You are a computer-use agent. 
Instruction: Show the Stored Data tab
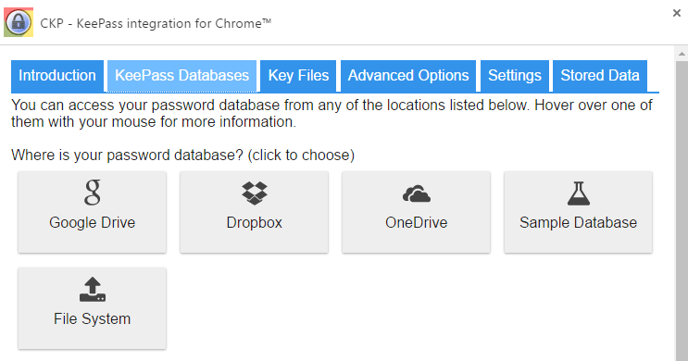(600, 76)
